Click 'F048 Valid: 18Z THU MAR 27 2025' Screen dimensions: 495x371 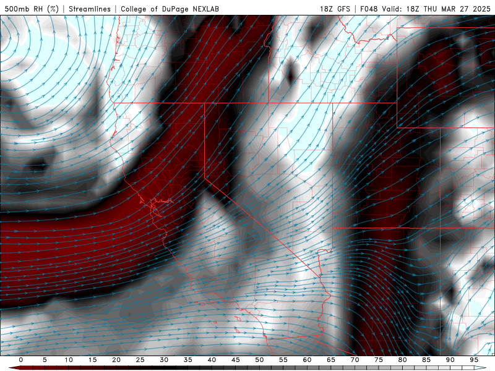click(425, 9)
